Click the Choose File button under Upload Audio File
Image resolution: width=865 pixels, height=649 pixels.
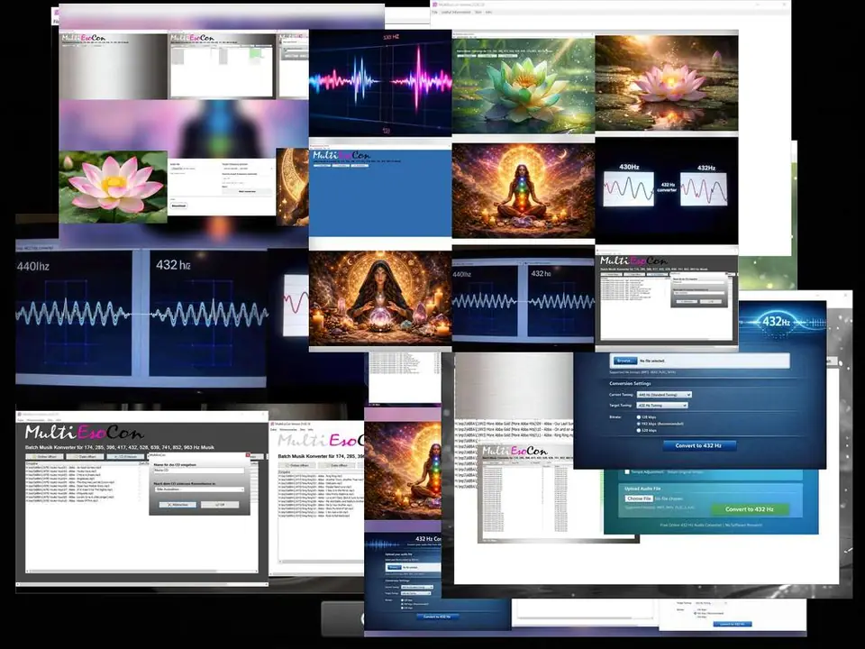(640, 498)
